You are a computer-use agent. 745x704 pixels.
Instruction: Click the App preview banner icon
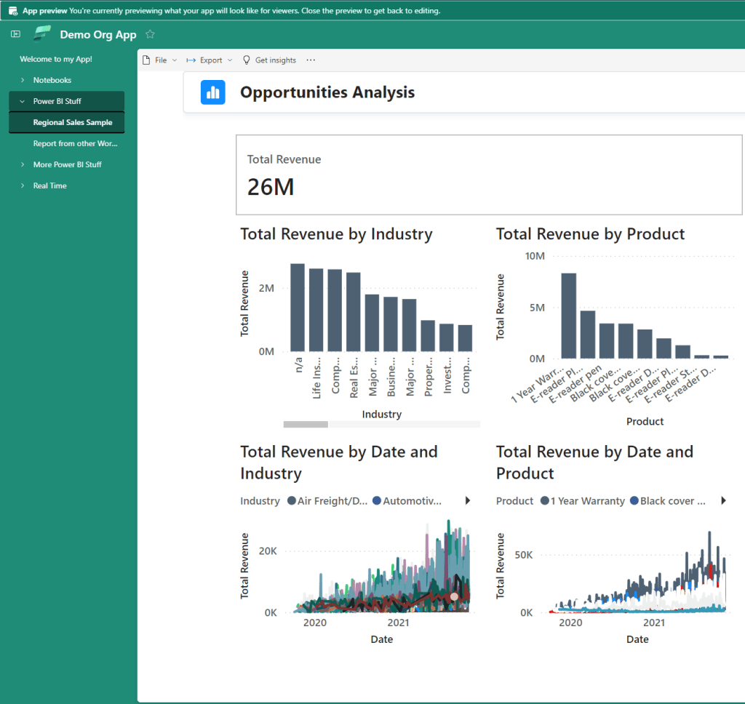point(13,11)
